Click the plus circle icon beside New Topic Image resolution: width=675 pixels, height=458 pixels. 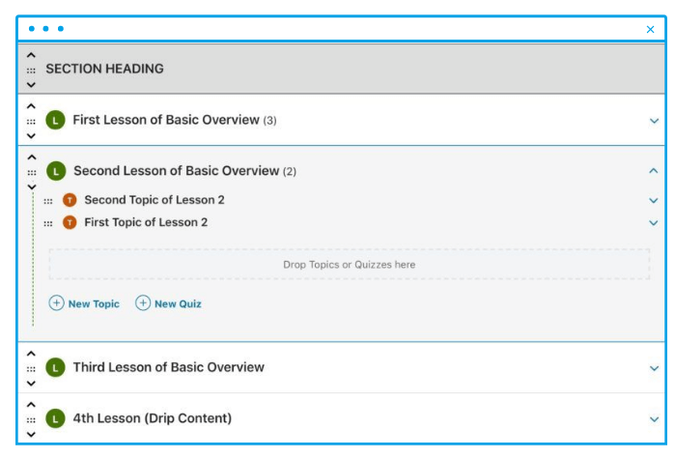tap(56, 303)
